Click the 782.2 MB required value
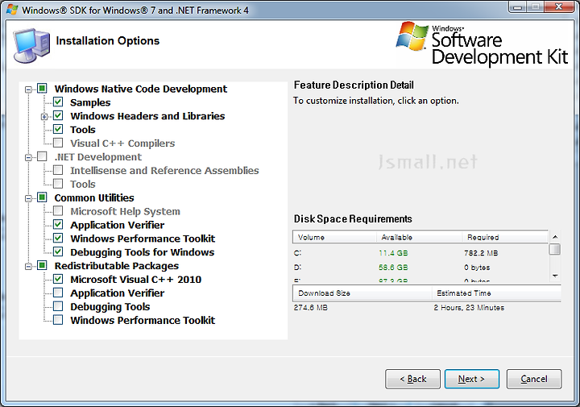 [x=481, y=253]
